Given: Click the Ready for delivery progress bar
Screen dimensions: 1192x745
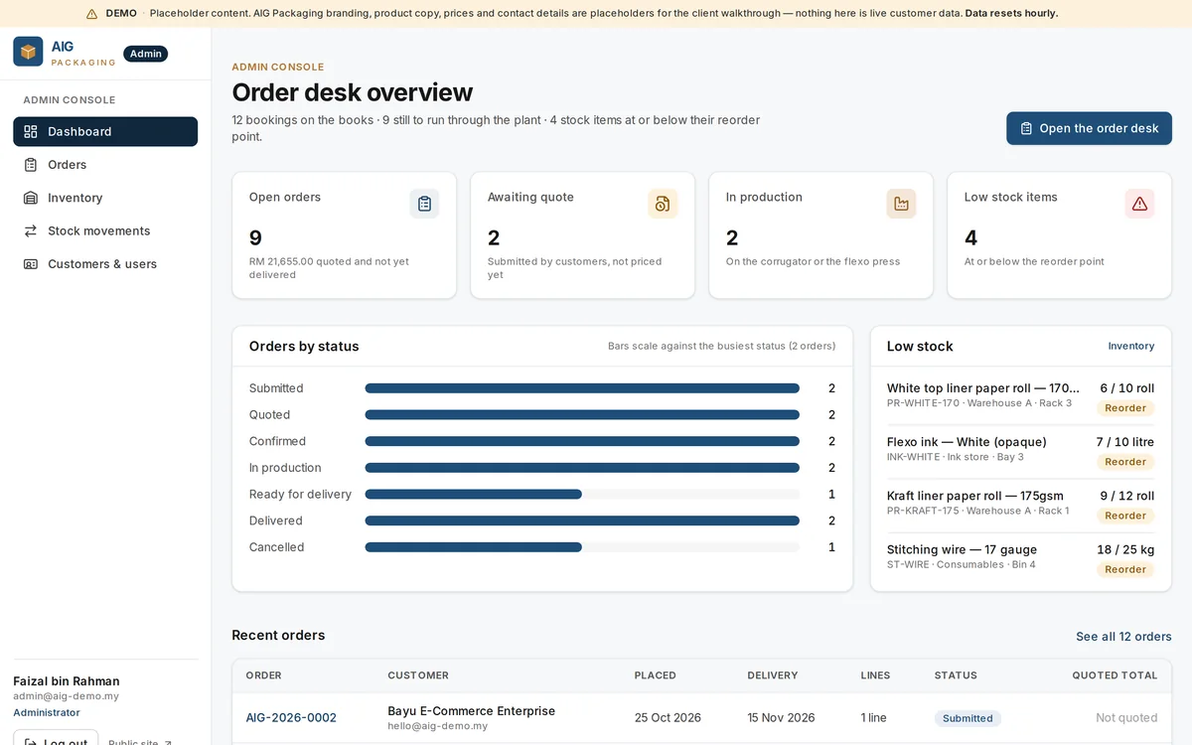Looking at the screenshot, I should pyautogui.click(x=582, y=494).
